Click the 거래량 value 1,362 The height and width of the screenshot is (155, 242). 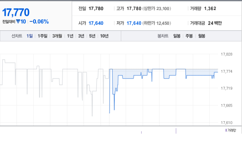(x=210, y=9)
